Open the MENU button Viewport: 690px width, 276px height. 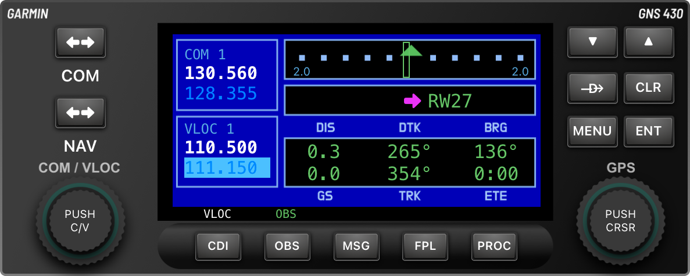click(x=592, y=131)
